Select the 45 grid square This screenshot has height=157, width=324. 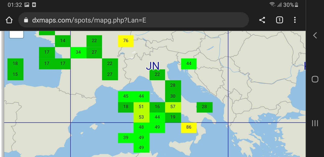[126, 96]
